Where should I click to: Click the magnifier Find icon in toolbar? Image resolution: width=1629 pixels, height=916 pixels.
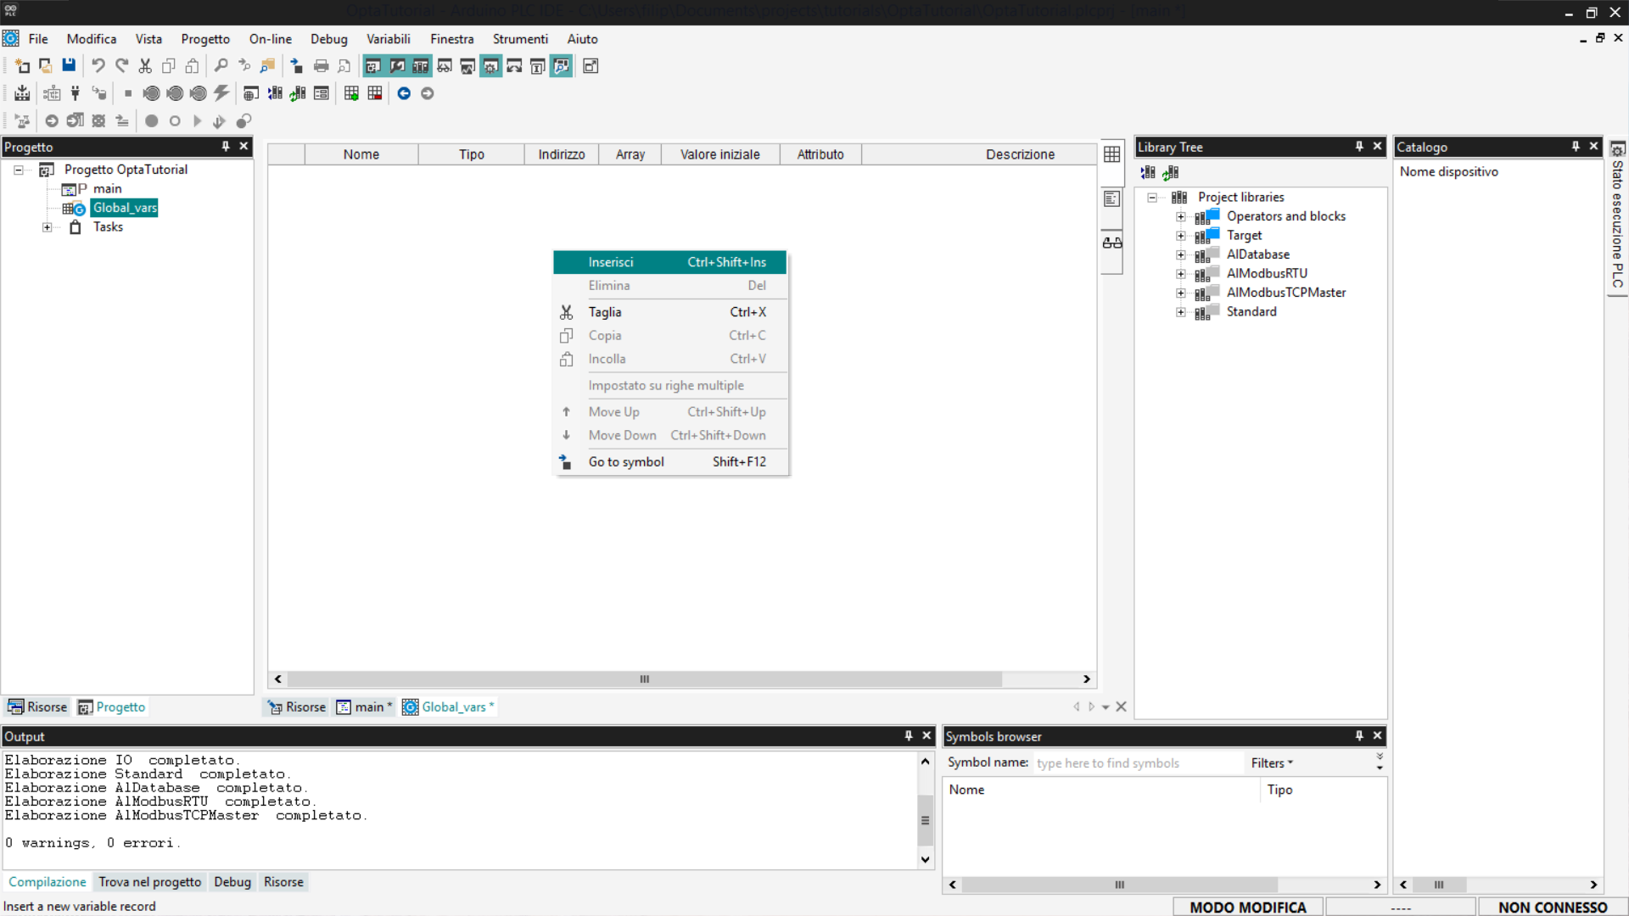pos(221,66)
